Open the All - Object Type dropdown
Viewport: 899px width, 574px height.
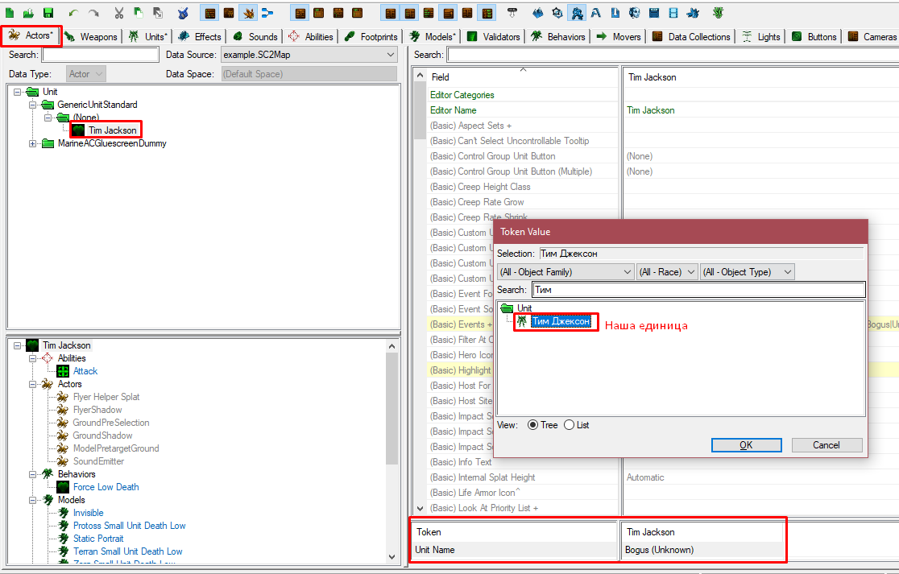[x=748, y=272]
